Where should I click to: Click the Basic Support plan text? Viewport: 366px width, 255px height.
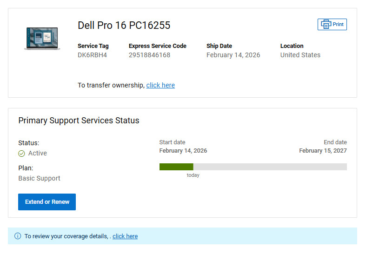tap(39, 178)
